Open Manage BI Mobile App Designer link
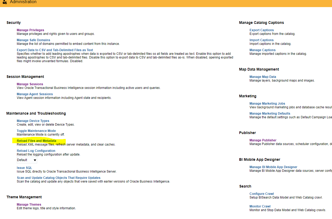The image size is (332, 219). click(x=273, y=167)
